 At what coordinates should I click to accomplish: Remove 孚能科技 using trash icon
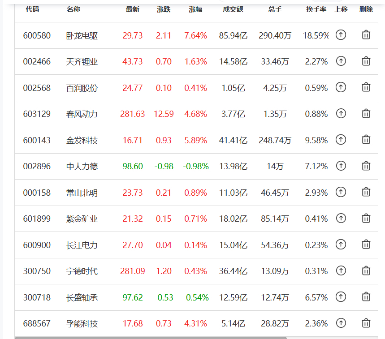coord(366,323)
